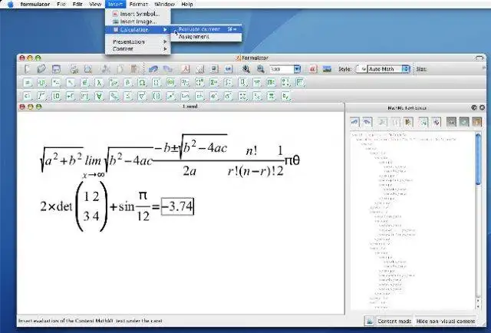
Task: Open the summation templates palette
Action: [x=213, y=83]
